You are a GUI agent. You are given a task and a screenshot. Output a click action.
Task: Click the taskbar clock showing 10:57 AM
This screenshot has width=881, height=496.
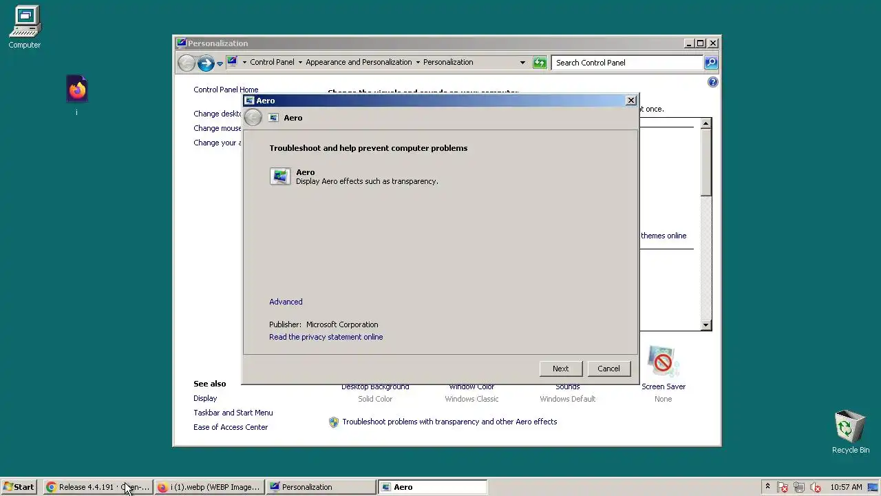pos(846,487)
